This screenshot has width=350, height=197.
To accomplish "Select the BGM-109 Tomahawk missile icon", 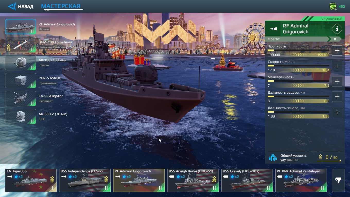I will pos(21,45).
